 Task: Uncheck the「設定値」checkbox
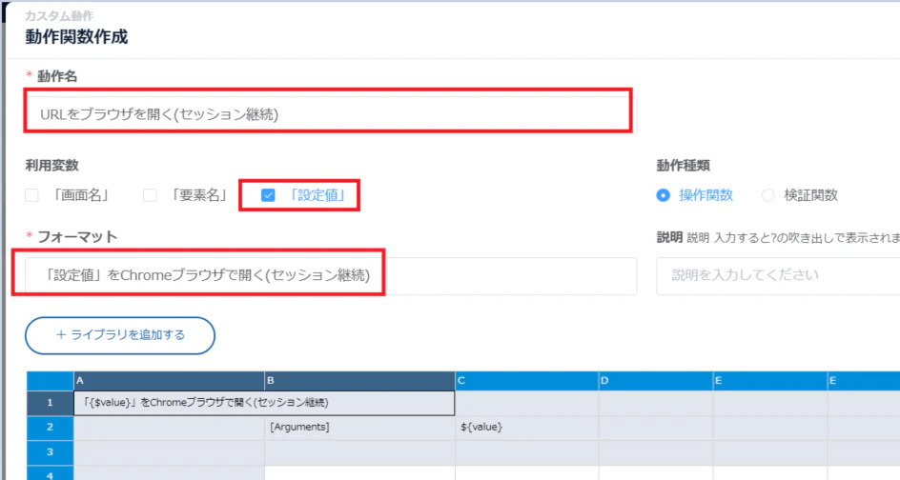[x=268, y=195]
